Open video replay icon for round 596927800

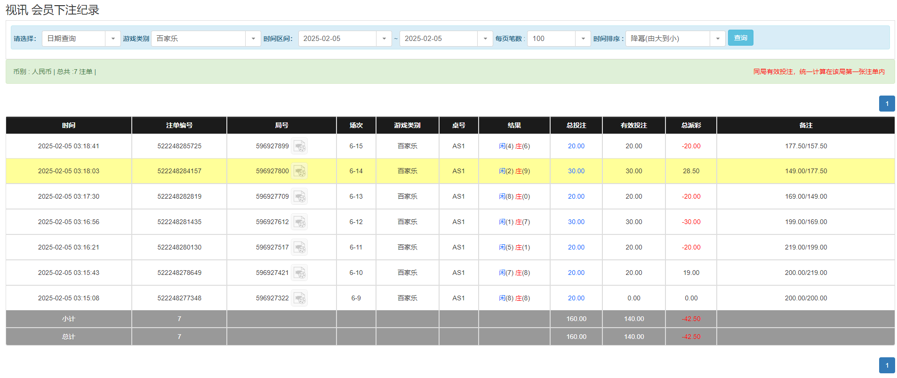pyautogui.click(x=299, y=171)
